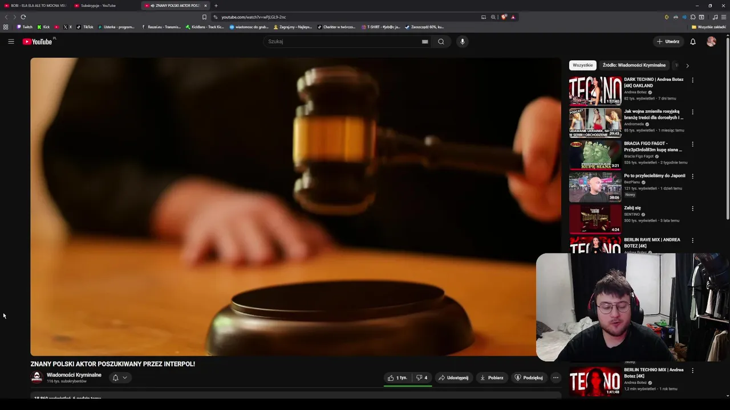
Task: Select Źródło: Wiadomości Kryminalne chip
Action: click(634, 65)
